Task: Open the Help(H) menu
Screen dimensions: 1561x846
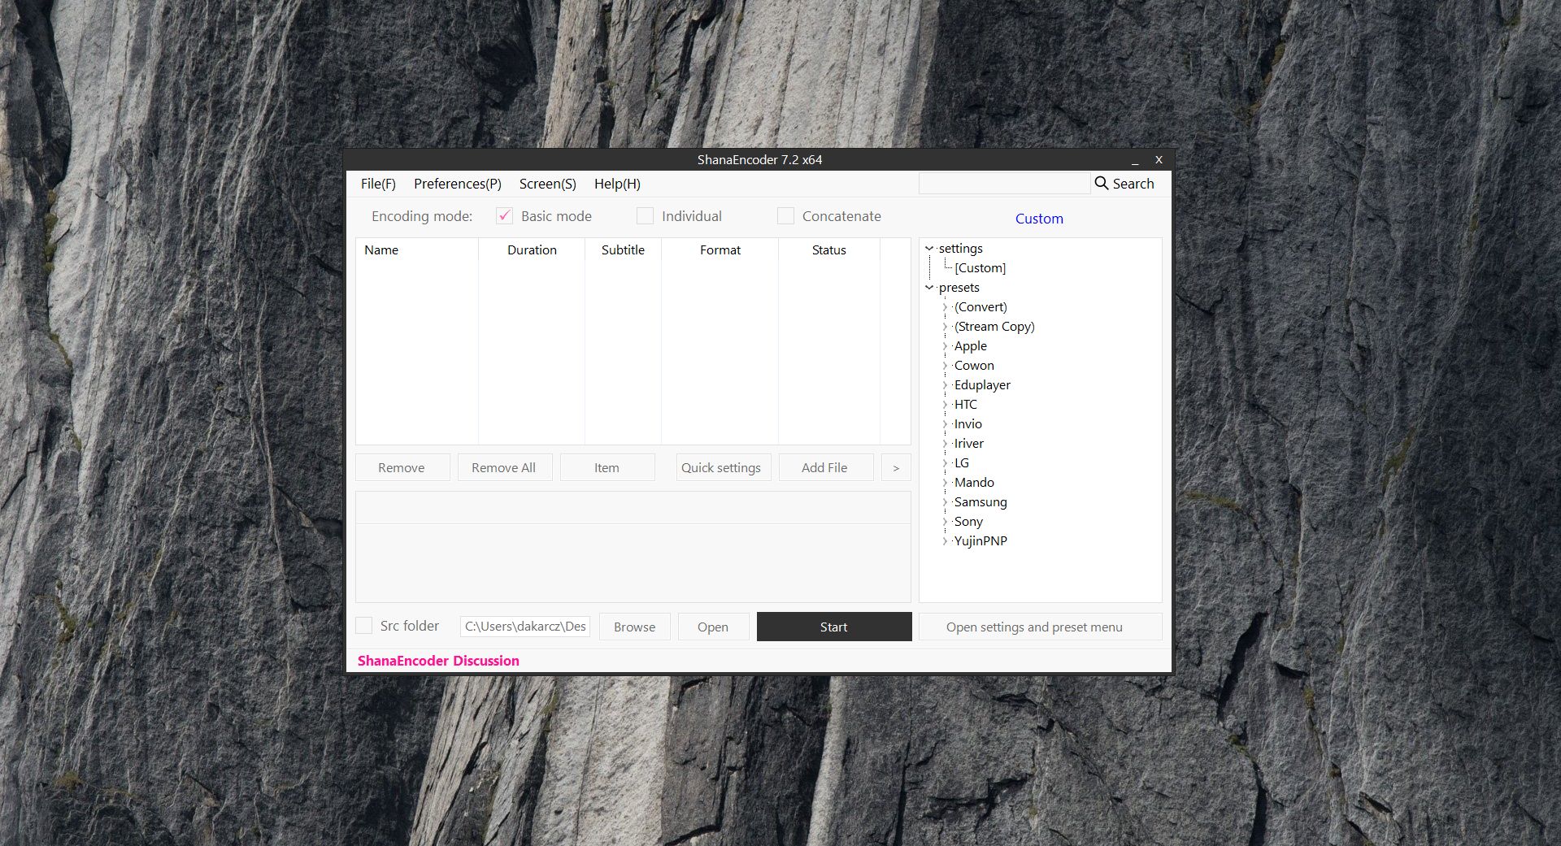Action: [x=617, y=184]
